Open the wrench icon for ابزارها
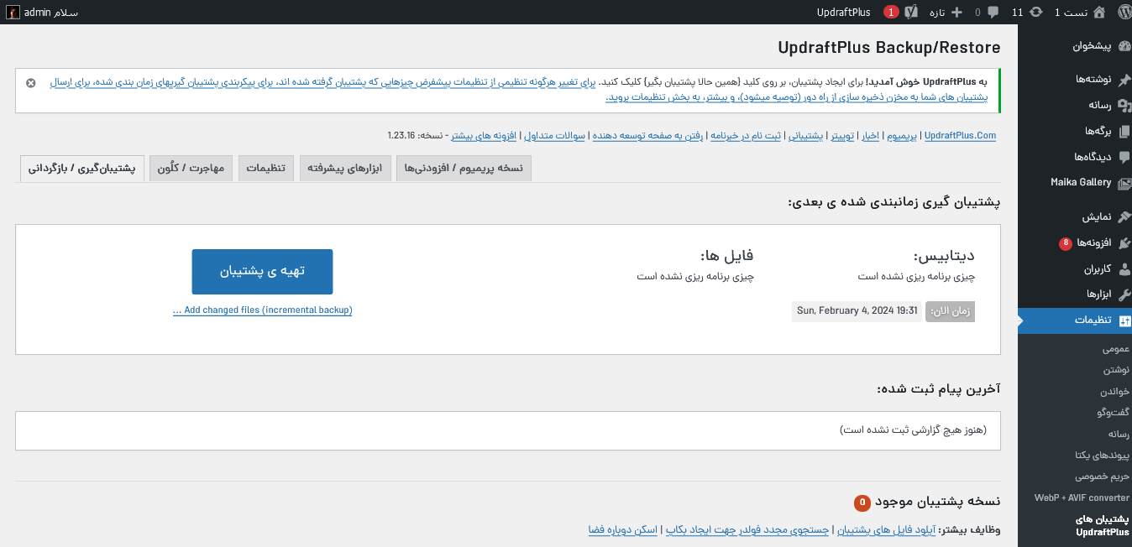 (x=1124, y=294)
